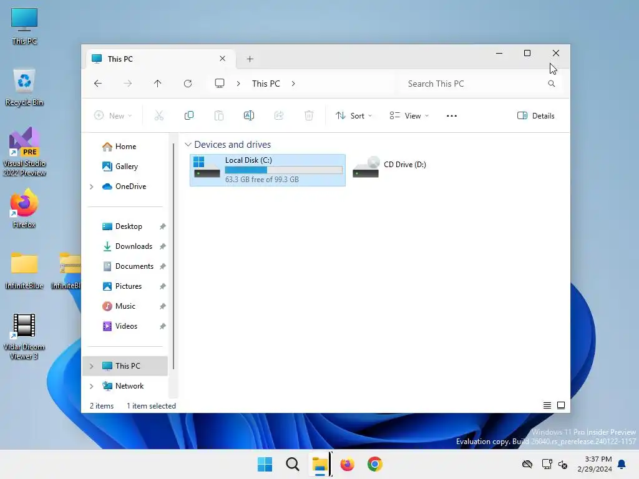Click the Search This PC field
639x479 pixels.
point(481,84)
